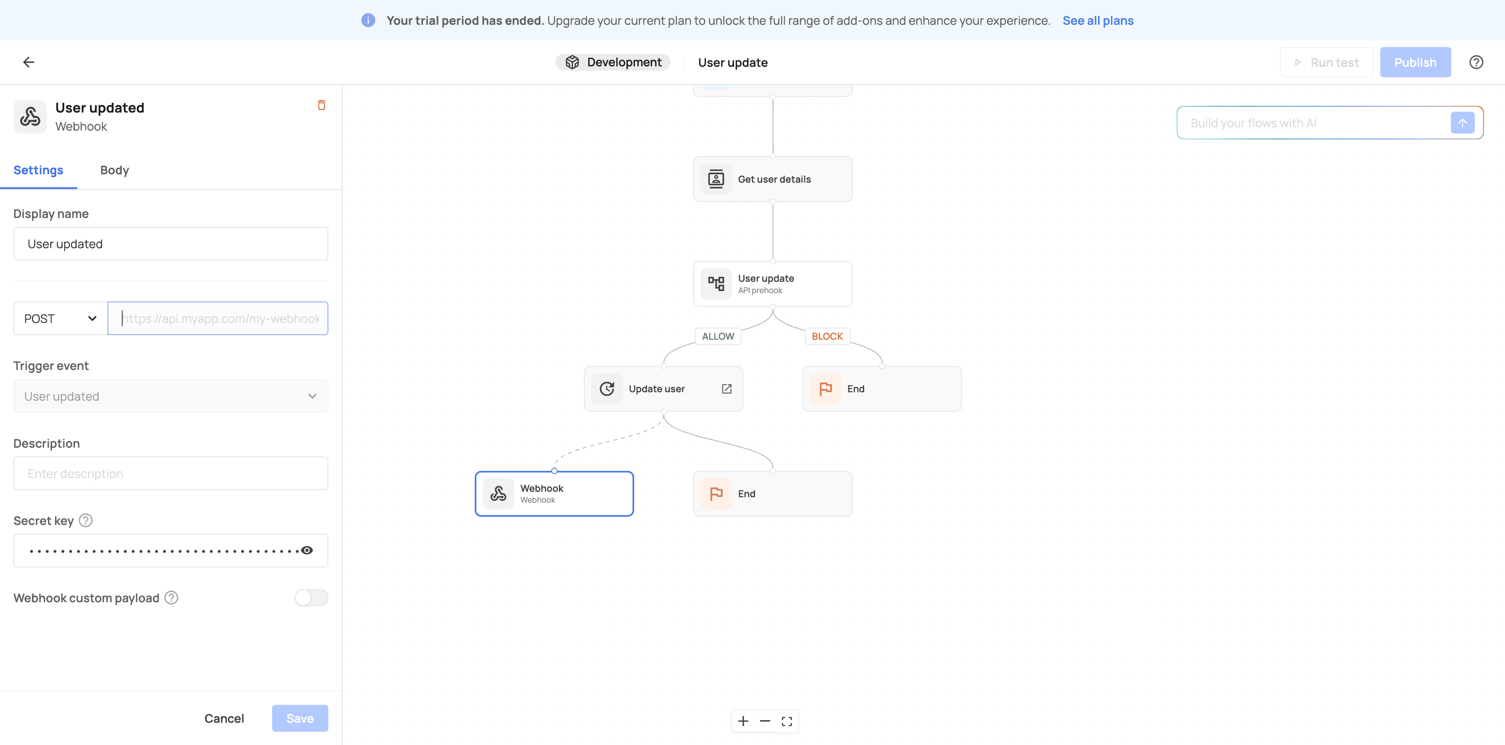Screen dimensions: 1505x745
Task: Click the Development environment cube icon
Action: [572, 62]
